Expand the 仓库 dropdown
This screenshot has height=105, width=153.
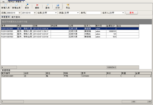56,13
